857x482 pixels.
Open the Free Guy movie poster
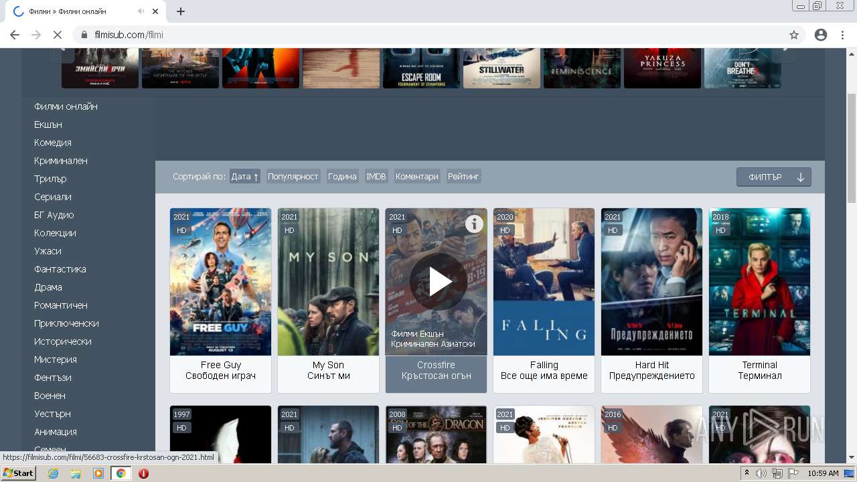coord(220,282)
